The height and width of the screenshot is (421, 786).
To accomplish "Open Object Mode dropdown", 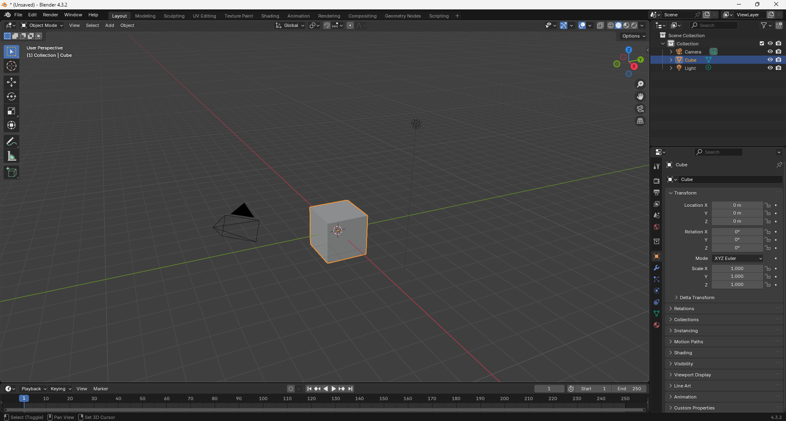I will coord(42,25).
